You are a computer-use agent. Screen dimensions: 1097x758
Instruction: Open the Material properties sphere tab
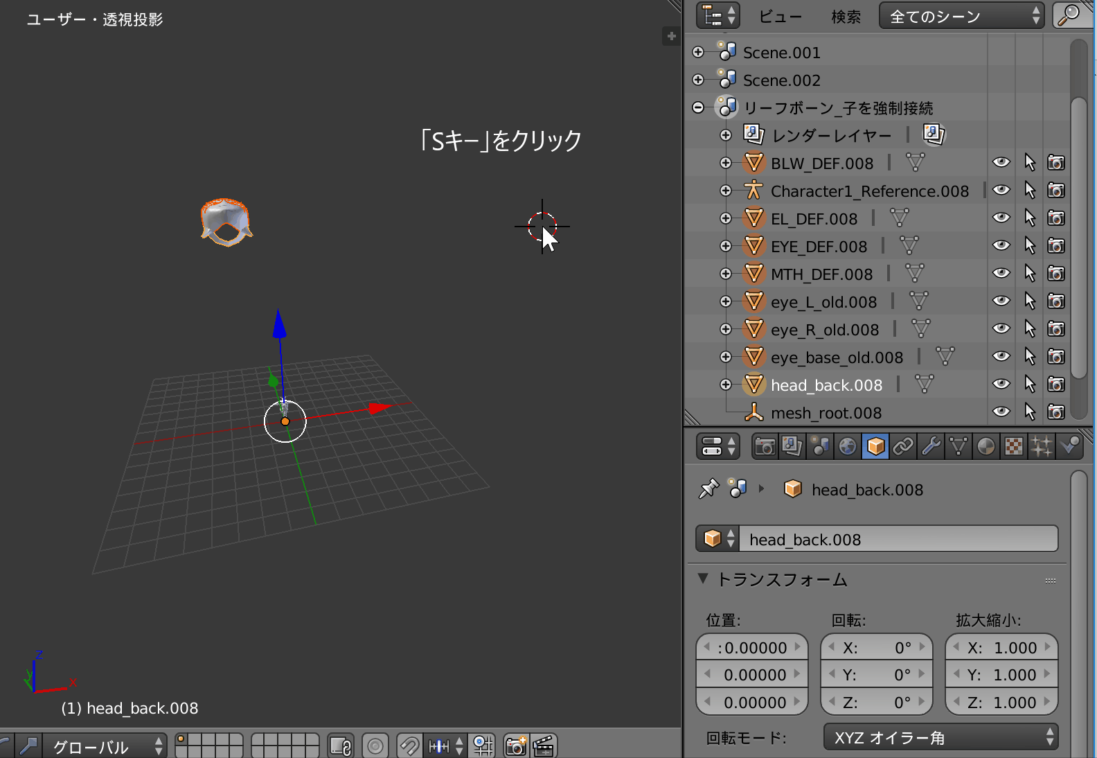(986, 446)
